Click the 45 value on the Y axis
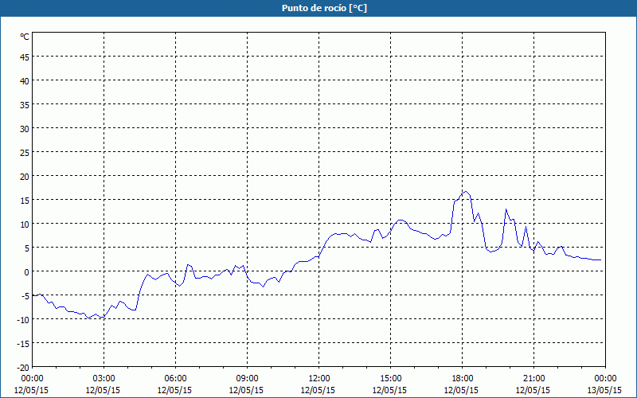 (25, 57)
